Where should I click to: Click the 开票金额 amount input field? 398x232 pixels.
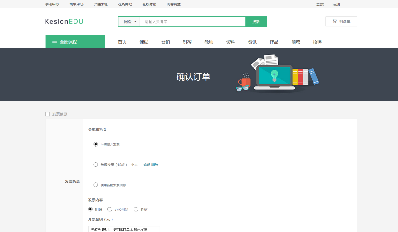click(124, 229)
